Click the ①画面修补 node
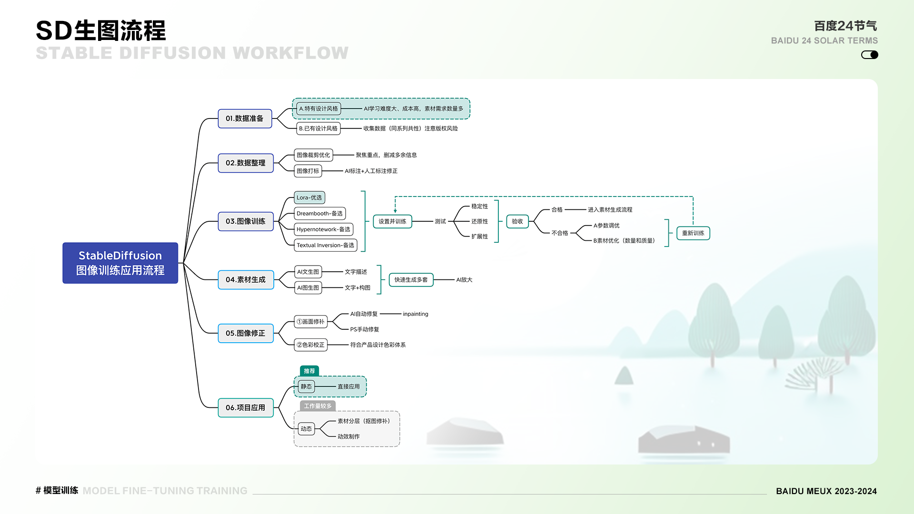 coord(311,322)
